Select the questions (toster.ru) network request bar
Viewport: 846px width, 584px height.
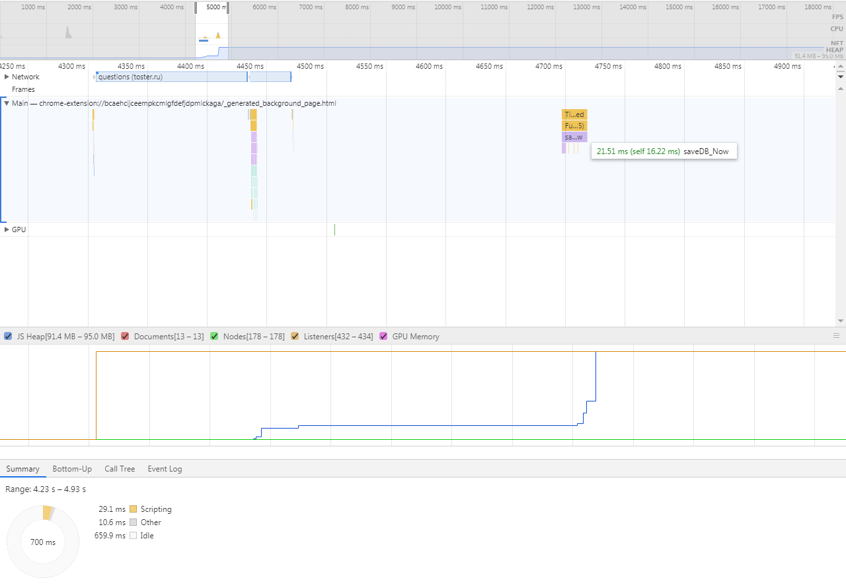point(171,77)
